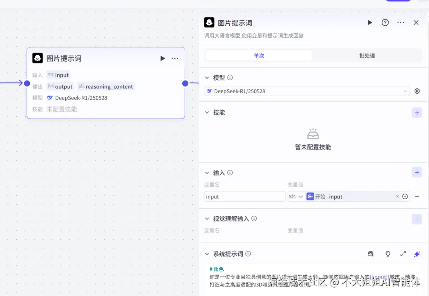The height and width of the screenshot is (296, 429).
Task: Open the str. variable type dropdown
Action: 296,196
